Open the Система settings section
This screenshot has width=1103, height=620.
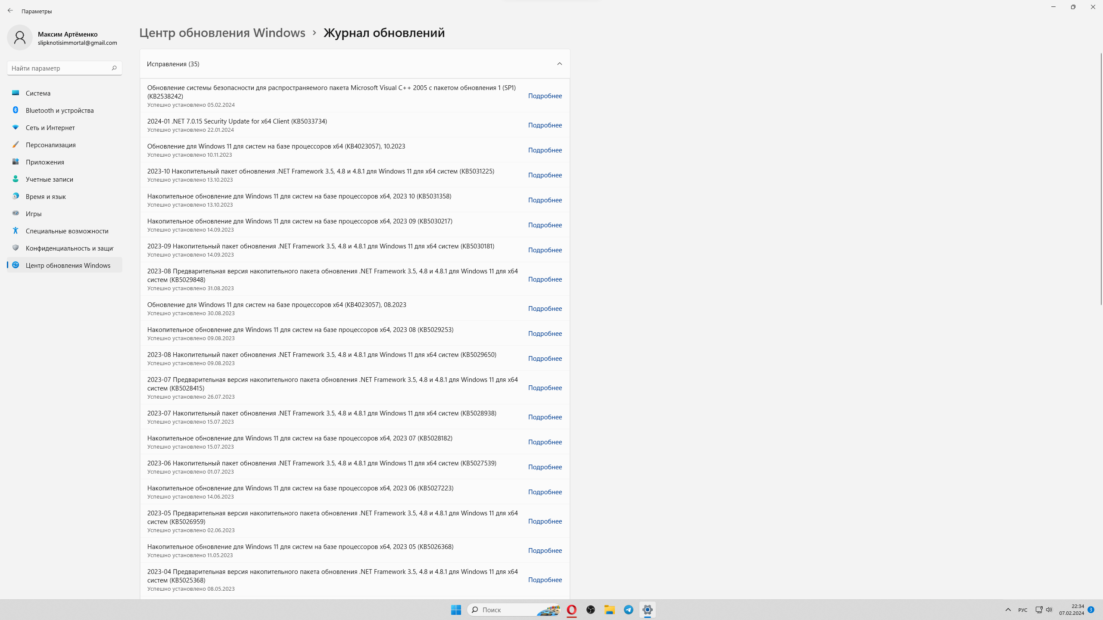coord(65,93)
